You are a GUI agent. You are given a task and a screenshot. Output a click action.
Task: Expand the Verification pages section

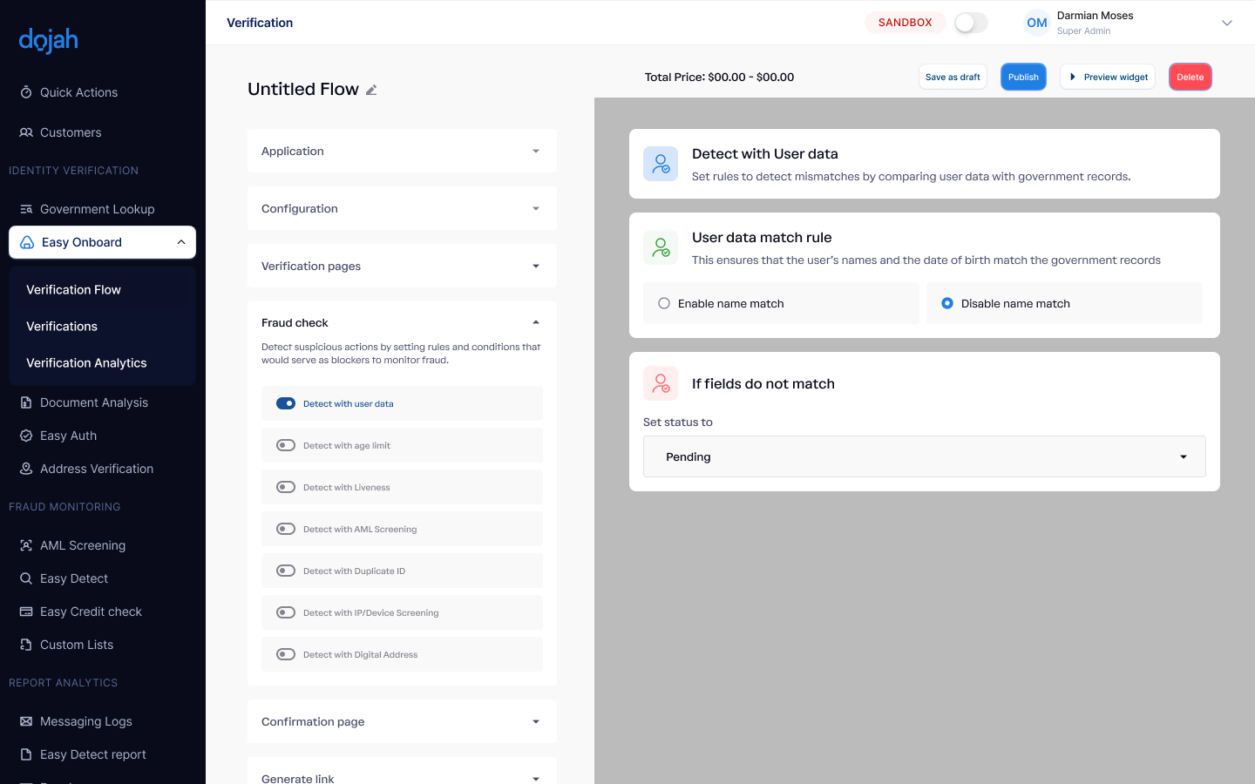click(x=402, y=266)
